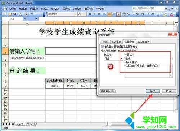
Task: Click the Borders toolbar icon
Action: coord(158,14)
